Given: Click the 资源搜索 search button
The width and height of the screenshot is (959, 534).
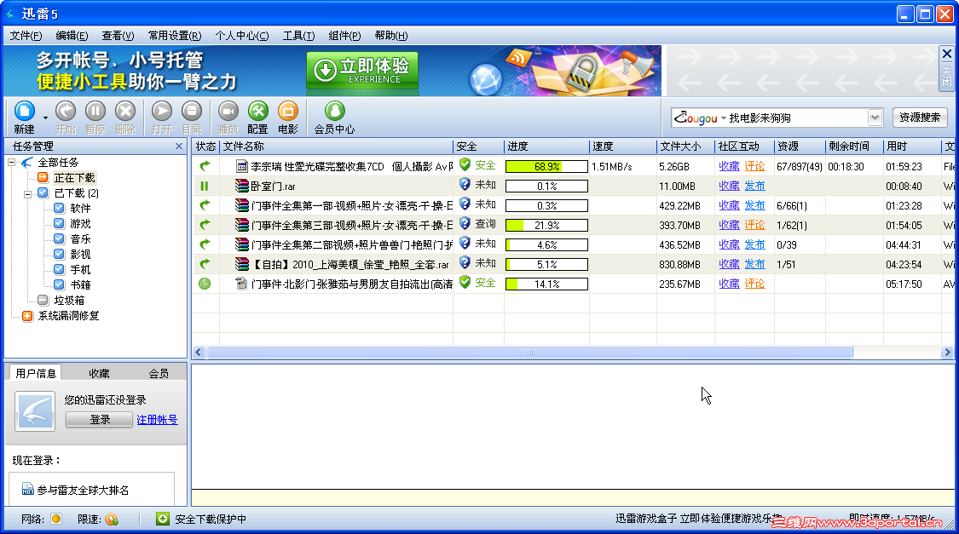Looking at the screenshot, I should coord(920,118).
